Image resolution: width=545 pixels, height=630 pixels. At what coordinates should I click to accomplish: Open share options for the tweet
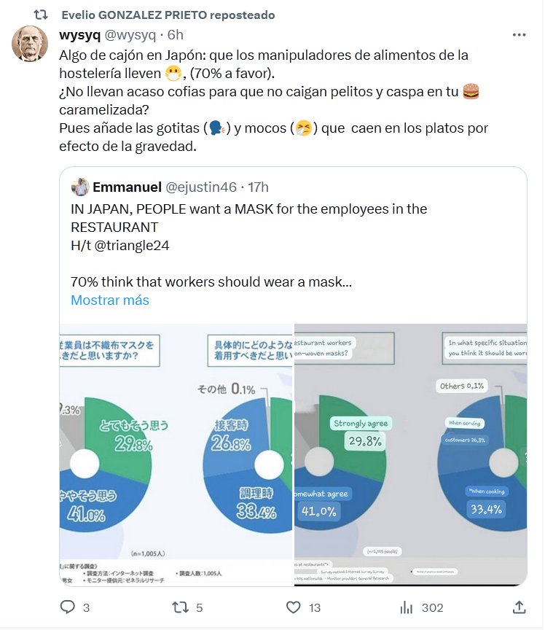click(519, 607)
